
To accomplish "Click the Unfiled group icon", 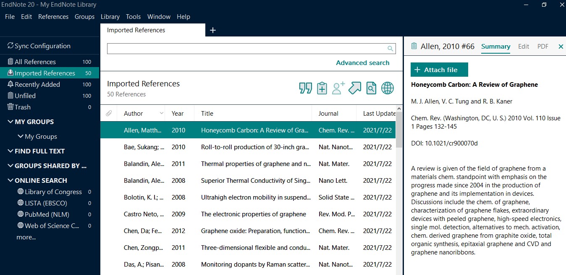I will coord(10,96).
